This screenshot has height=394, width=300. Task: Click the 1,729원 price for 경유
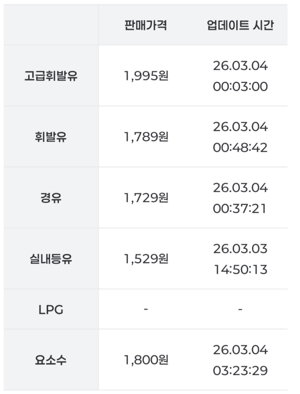[146, 198]
